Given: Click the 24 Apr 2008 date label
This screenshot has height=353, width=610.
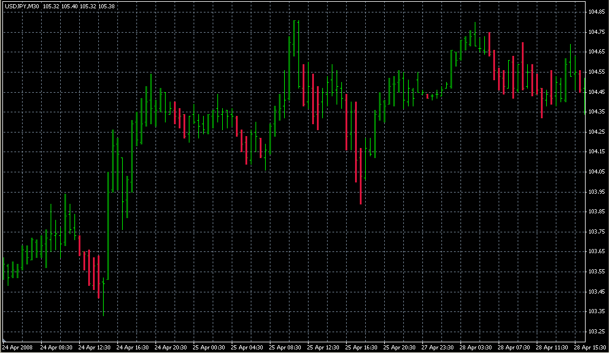Looking at the screenshot, I should (x=17, y=348).
